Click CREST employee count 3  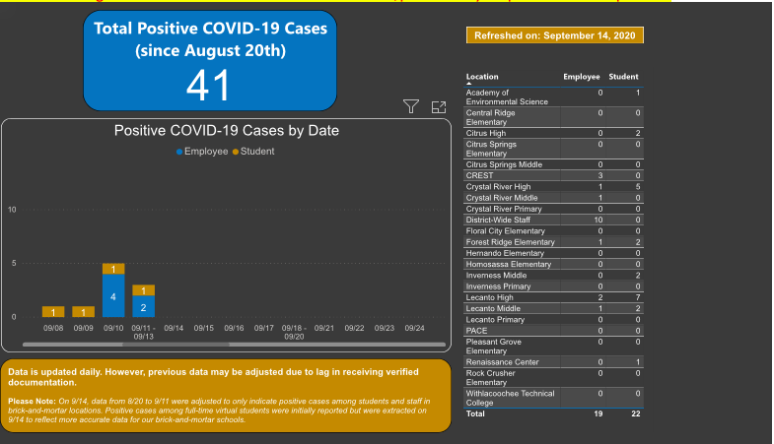pos(600,175)
